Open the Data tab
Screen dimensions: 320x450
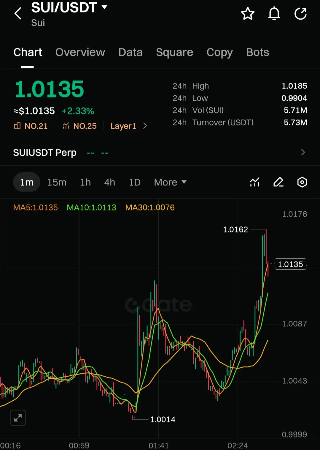point(130,52)
